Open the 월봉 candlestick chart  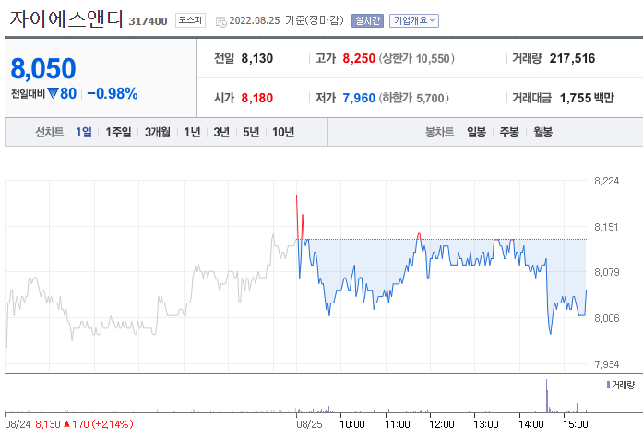(x=542, y=132)
